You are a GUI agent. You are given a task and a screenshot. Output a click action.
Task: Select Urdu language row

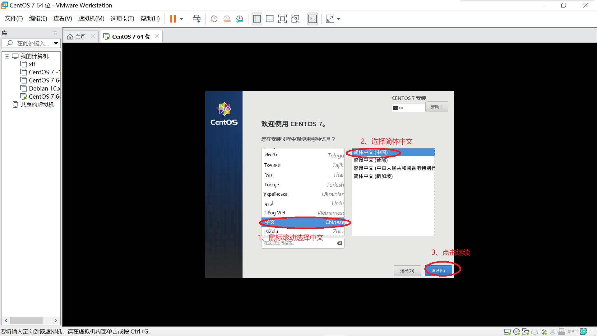(303, 203)
